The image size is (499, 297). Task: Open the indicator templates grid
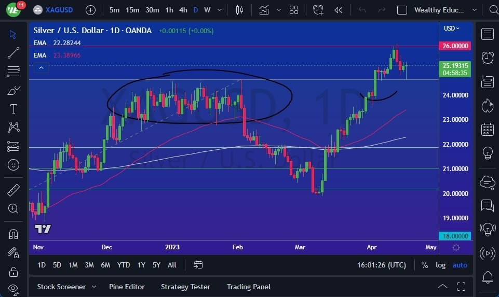click(294, 10)
